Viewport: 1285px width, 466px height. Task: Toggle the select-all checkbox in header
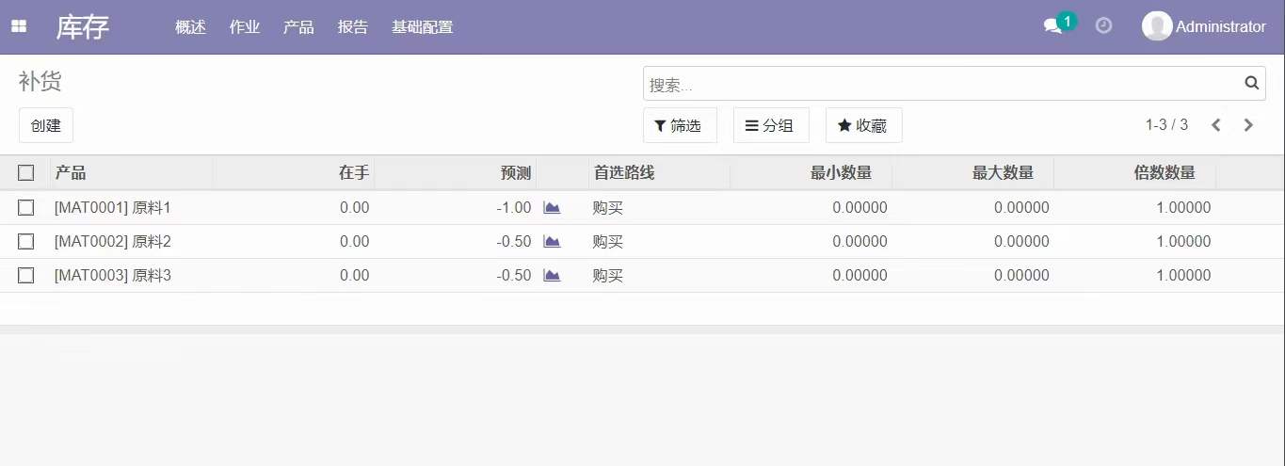(x=26, y=172)
